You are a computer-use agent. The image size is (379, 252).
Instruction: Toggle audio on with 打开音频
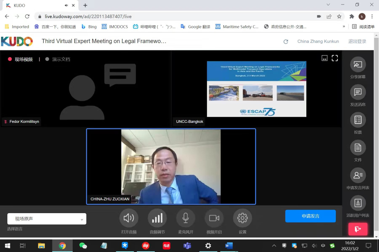pos(129,218)
